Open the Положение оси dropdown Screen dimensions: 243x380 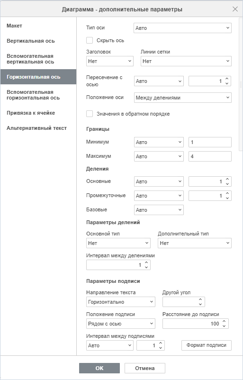pos(183,98)
